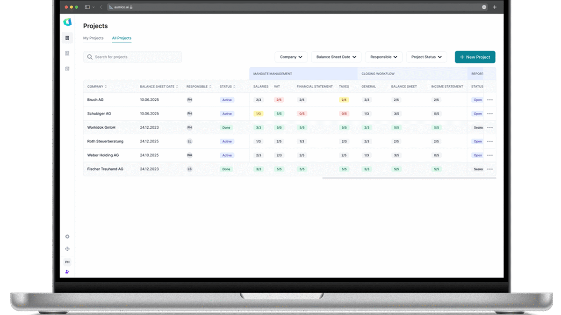The image size is (561, 315).
Task: Open the projects icon in the left sidebar
Action: click(x=67, y=38)
